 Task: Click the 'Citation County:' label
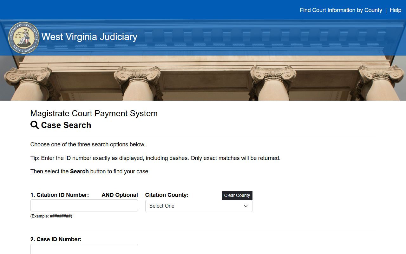(167, 195)
